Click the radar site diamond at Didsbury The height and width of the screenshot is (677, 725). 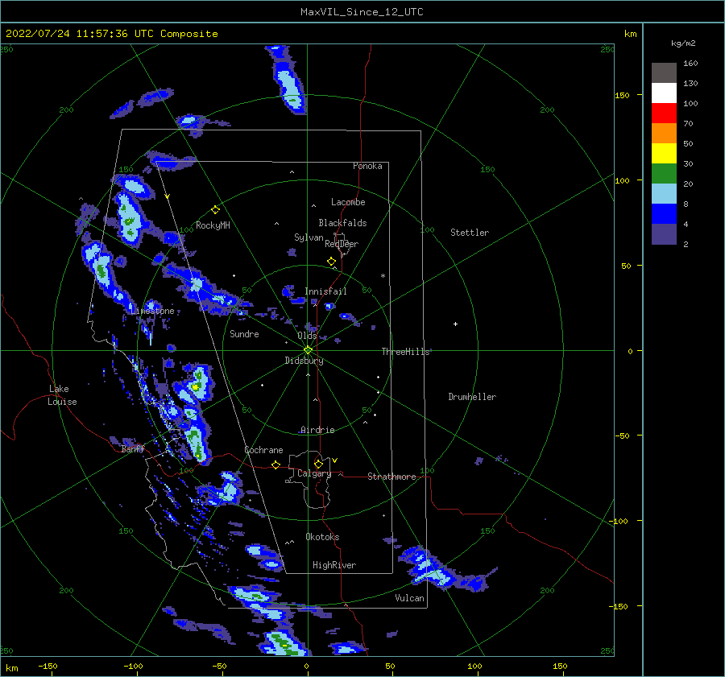(308, 350)
